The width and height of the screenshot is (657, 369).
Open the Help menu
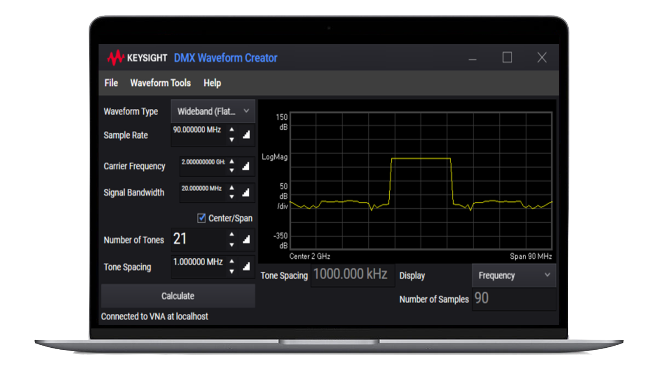pos(212,83)
